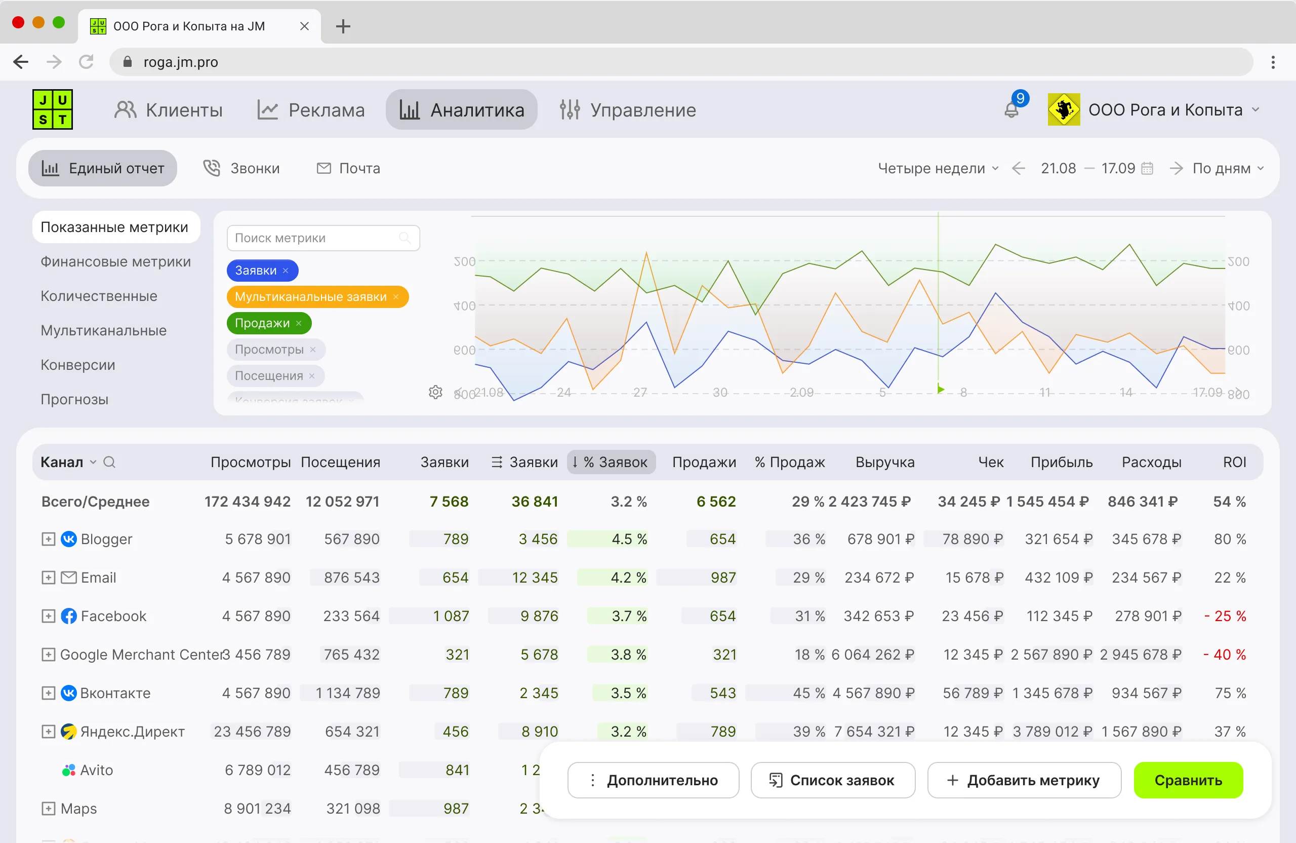Click the chart settings gear icon
1296x843 pixels.
[x=435, y=392]
